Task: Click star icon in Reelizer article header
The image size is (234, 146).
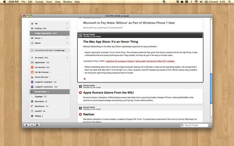Action: [80, 108]
